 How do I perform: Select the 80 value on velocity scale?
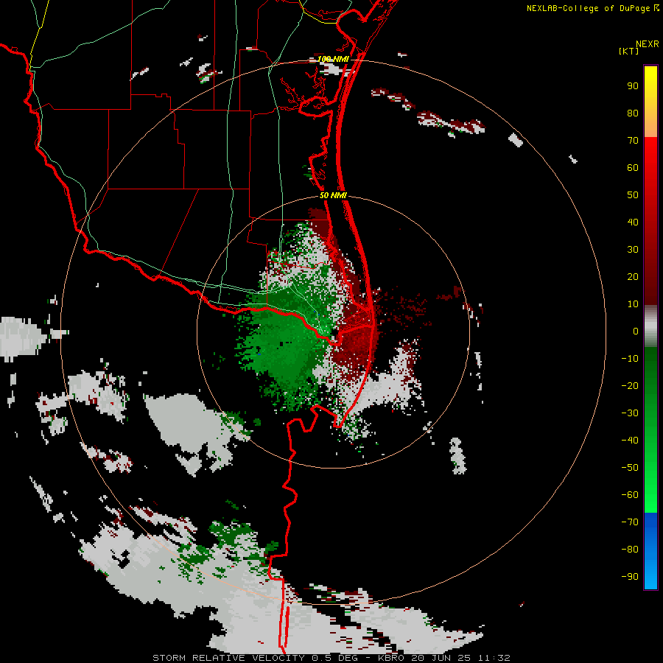(633, 113)
